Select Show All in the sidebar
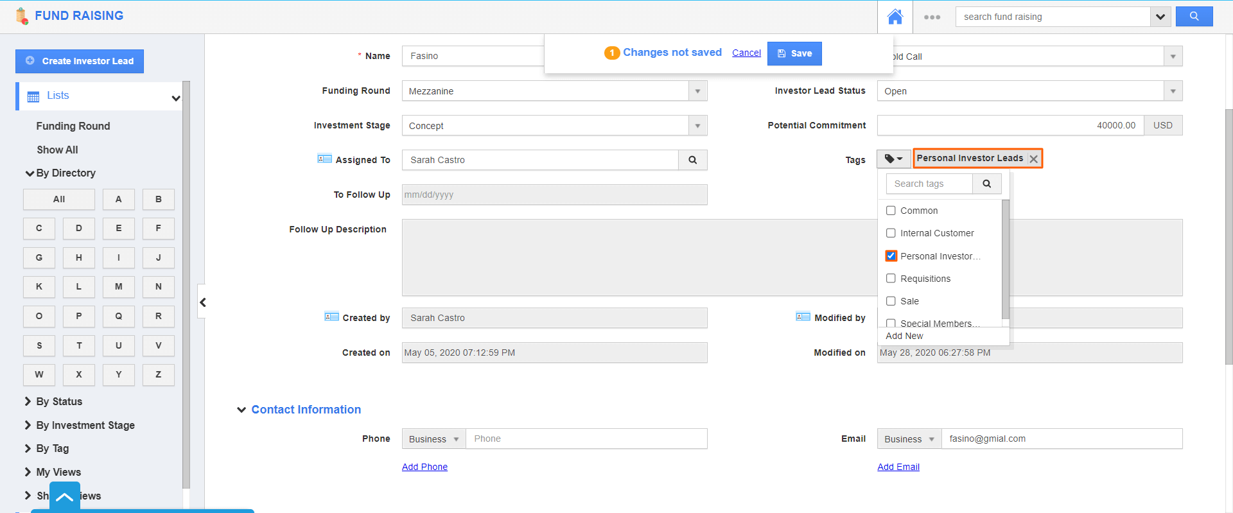The height and width of the screenshot is (513, 1233). tap(57, 150)
